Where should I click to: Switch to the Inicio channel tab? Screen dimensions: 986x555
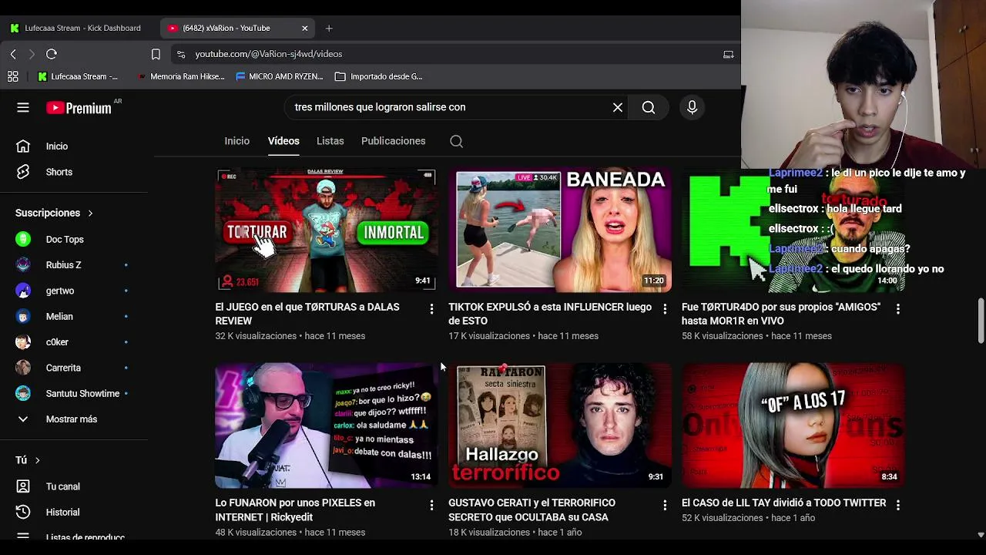(237, 141)
